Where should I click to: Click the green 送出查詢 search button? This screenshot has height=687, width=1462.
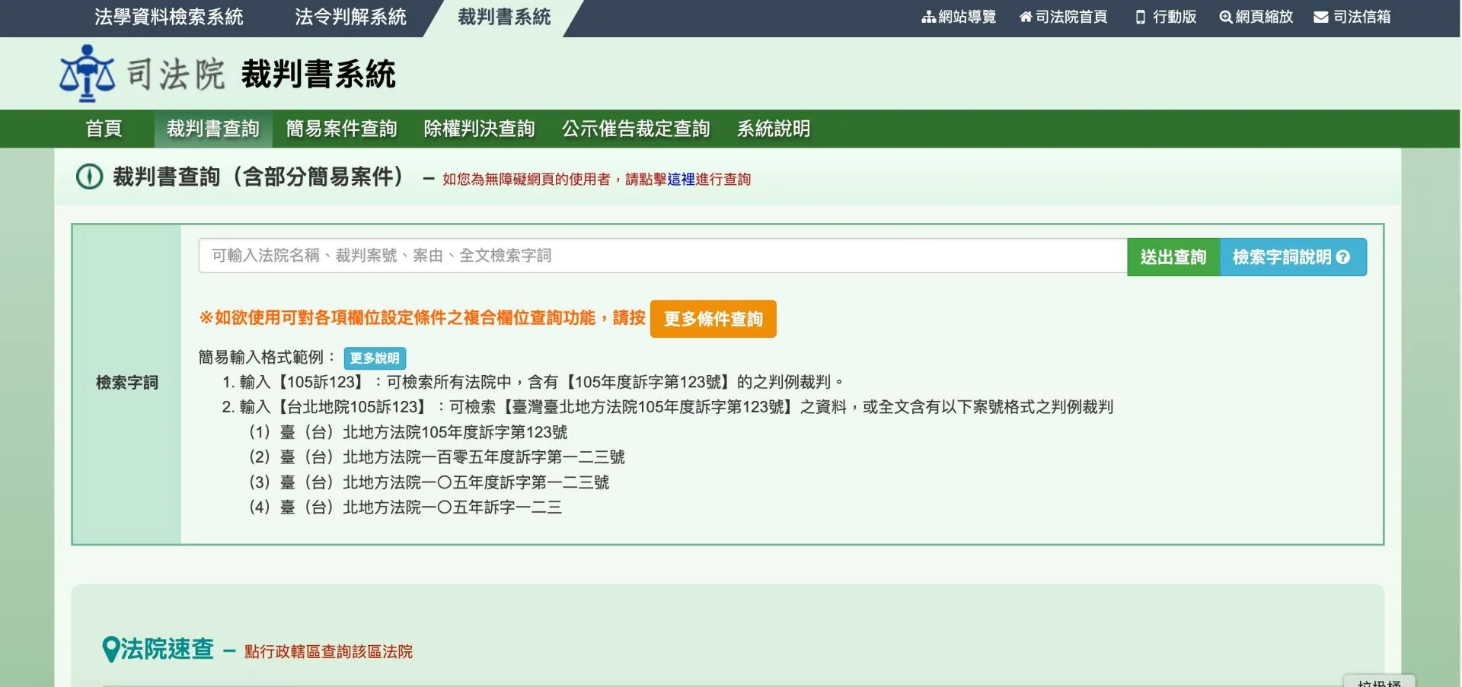tap(1173, 256)
